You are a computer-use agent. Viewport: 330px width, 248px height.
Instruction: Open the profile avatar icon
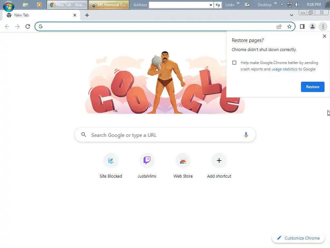click(x=313, y=26)
